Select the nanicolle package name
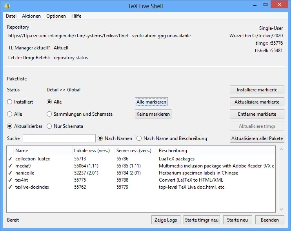 pos(25,173)
